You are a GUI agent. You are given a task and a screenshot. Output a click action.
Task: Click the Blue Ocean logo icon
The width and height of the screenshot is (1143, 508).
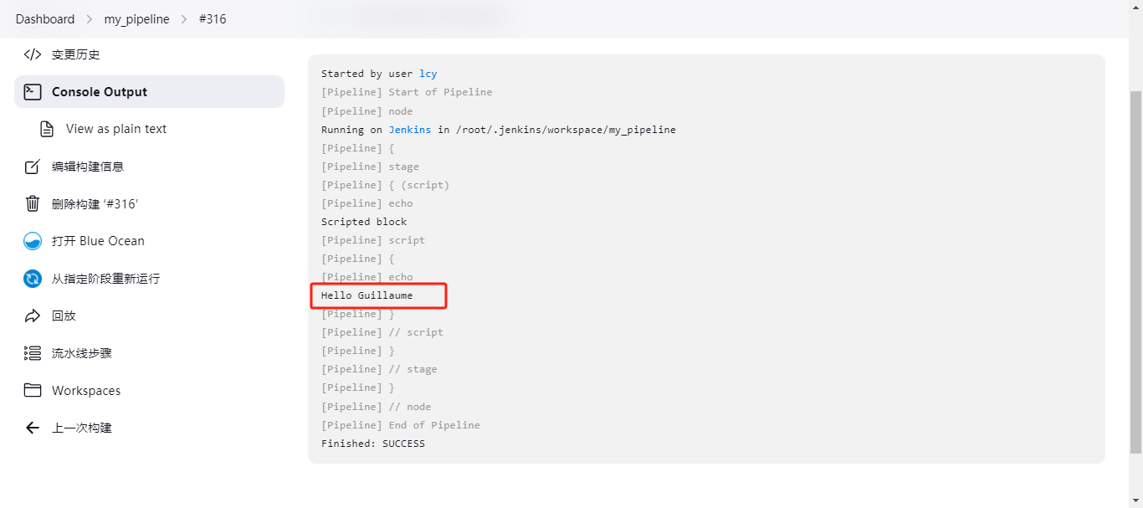coord(33,241)
